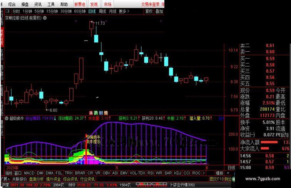
Task: Click the 11.73 high price label
Action: coord(100,23)
